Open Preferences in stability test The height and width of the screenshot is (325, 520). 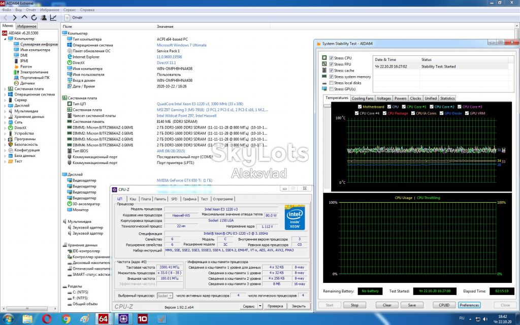[469, 305]
